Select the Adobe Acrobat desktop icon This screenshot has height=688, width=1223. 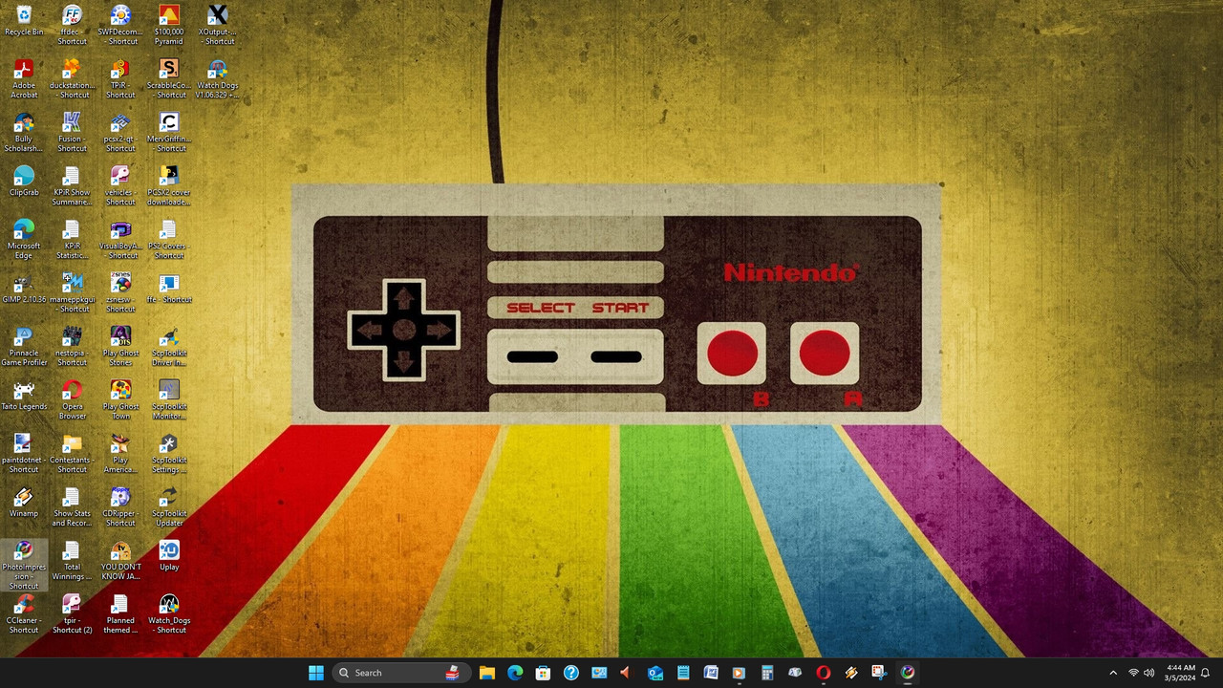tap(24, 78)
